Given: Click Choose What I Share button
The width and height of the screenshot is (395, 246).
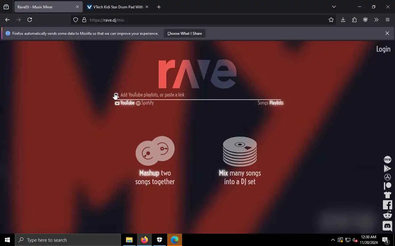Looking at the screenshot, I should click(185, 33).
